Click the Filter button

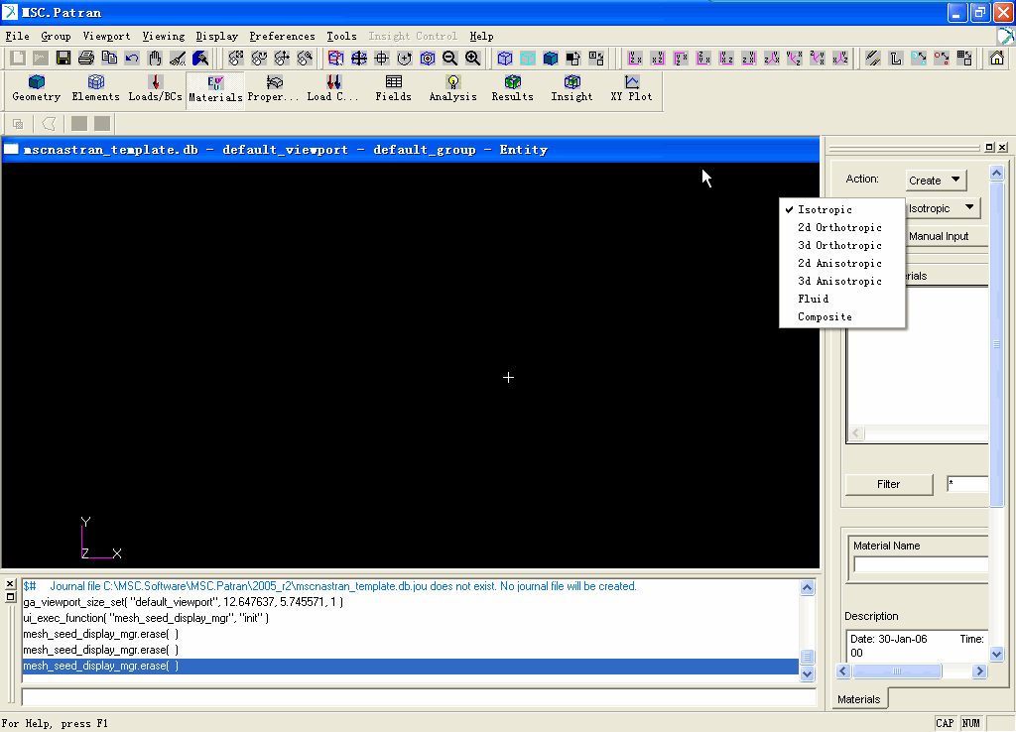pyautogui.click(x=888, y=484)
